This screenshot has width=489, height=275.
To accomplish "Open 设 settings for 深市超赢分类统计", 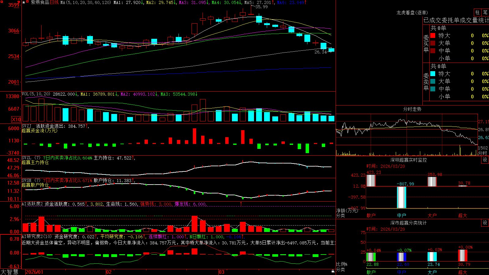I will click(x=485, y=223).
